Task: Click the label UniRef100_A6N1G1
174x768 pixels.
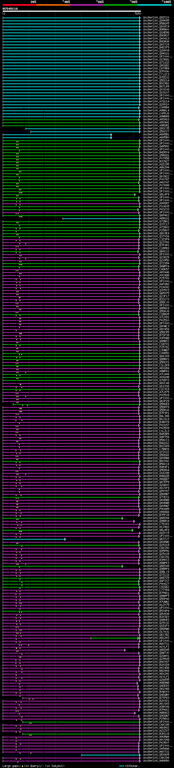Action: click(x=156, y=218)
